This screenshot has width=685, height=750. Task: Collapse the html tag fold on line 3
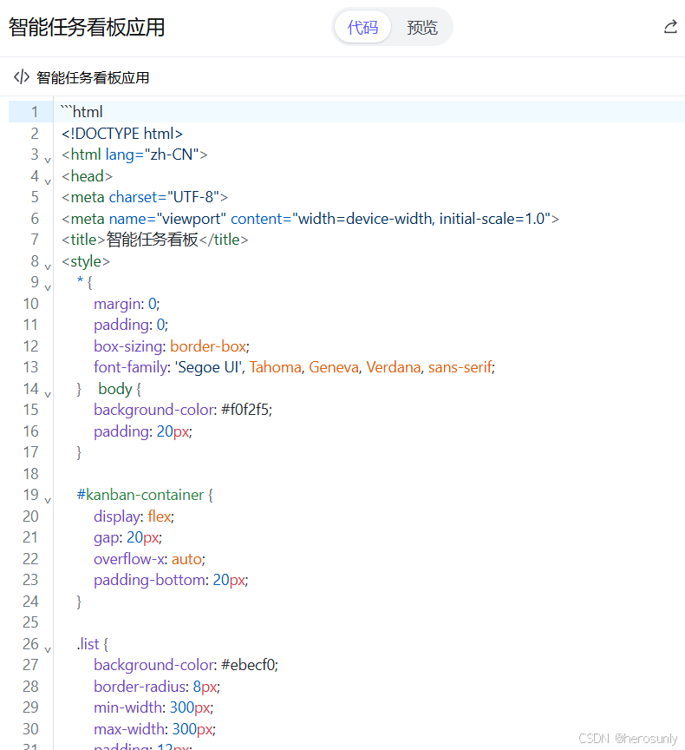point(48,161)
